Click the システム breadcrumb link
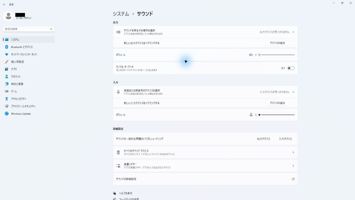The height and width of the screenshot is (200, 355). click(x=121, y=14)
